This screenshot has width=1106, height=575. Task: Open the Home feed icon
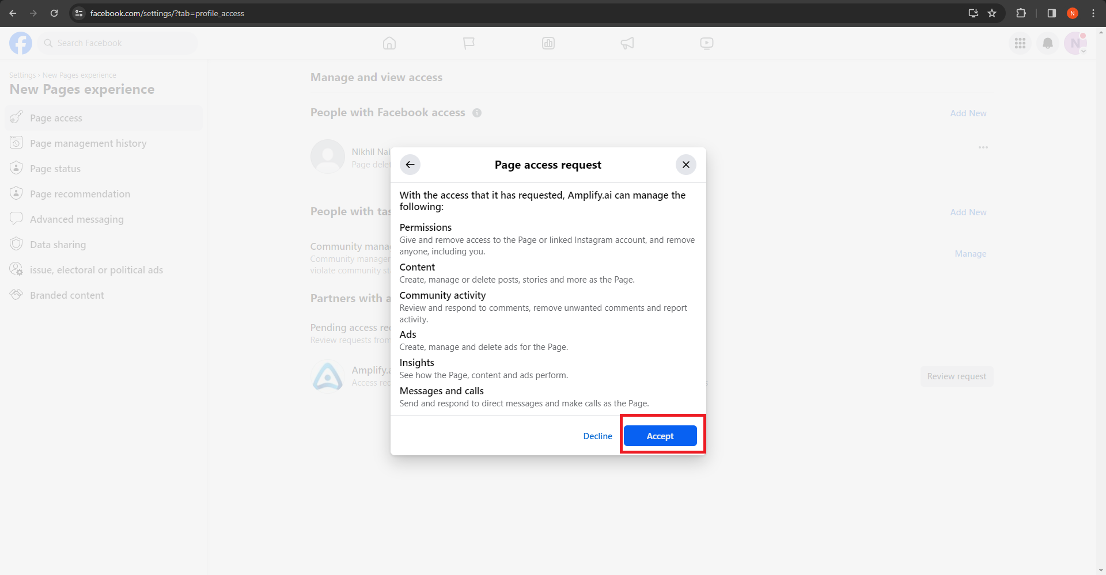[x=389, y=43]
